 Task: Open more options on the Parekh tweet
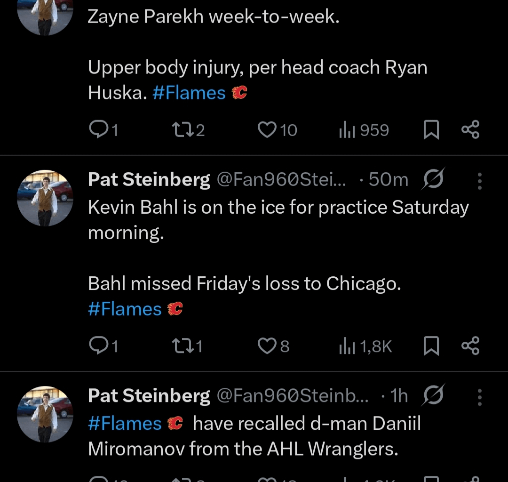[481, 179]
